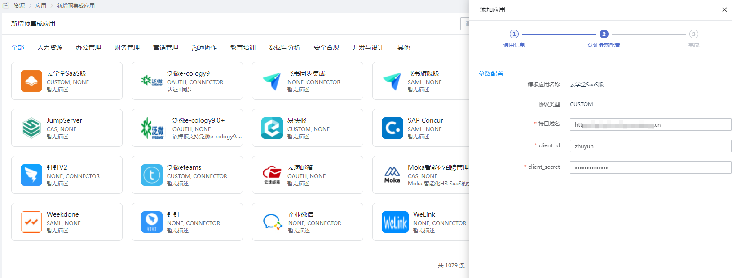Click the client_id input field
The image size is (732, 278).
(x=650, y=146)
